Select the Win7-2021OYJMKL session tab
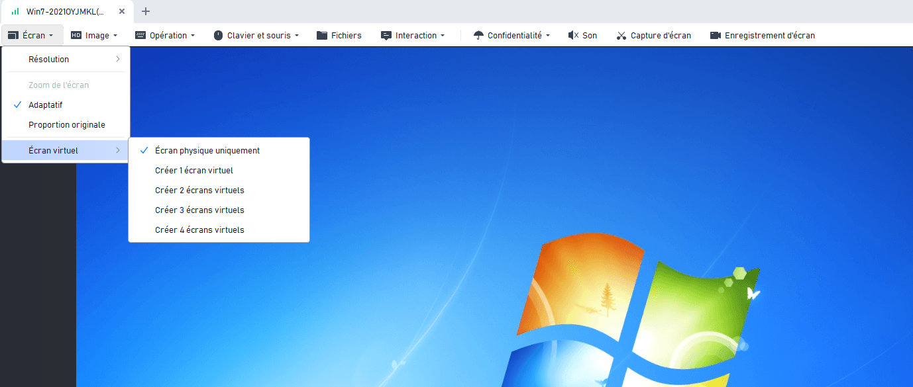The height and width of the screenshot is (387, 913). click(x=67, y=11)
